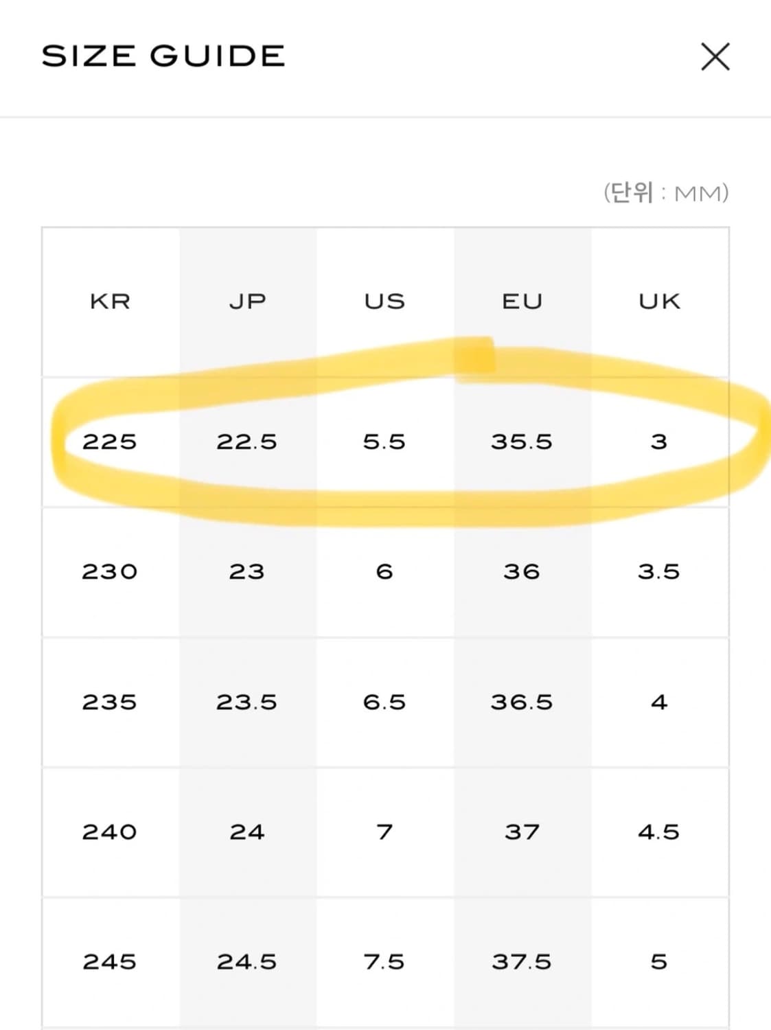Select KR size 230 cell

click(110, 571)
